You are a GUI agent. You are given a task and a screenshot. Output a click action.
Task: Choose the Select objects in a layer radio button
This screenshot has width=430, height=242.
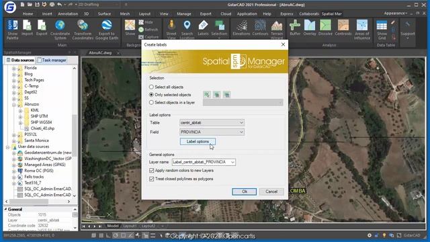tap(151, 102)
